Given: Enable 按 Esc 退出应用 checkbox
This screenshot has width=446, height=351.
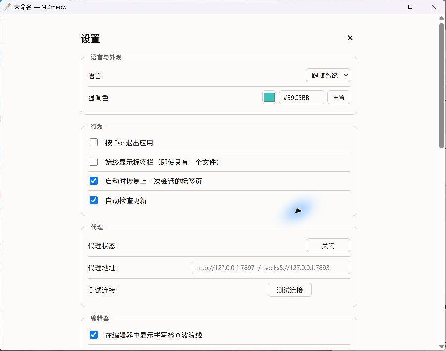Looking at the screenshot, I should point(94,142).
